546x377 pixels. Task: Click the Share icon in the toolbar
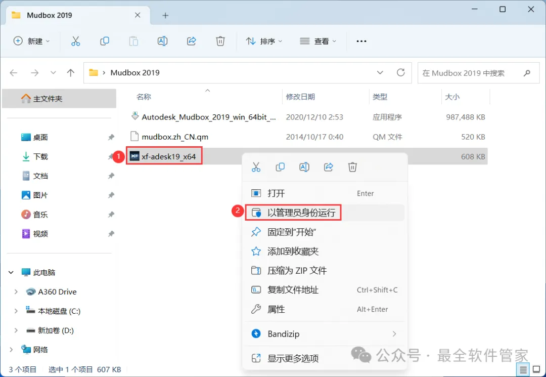(192, 41)
